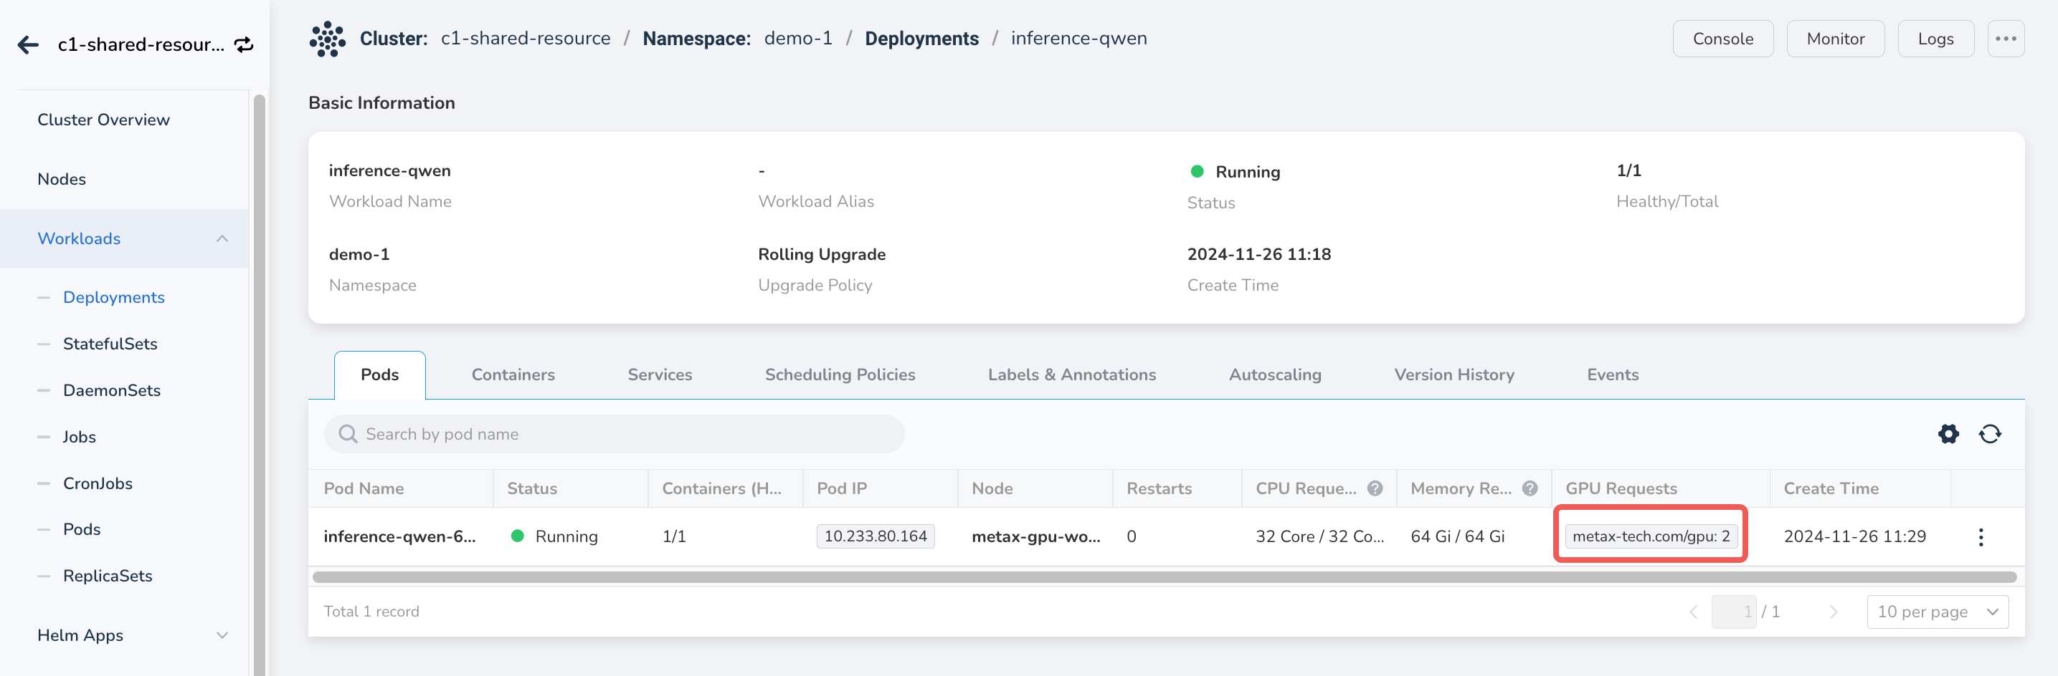Open the three-dots menu in header

(2005, 38)
